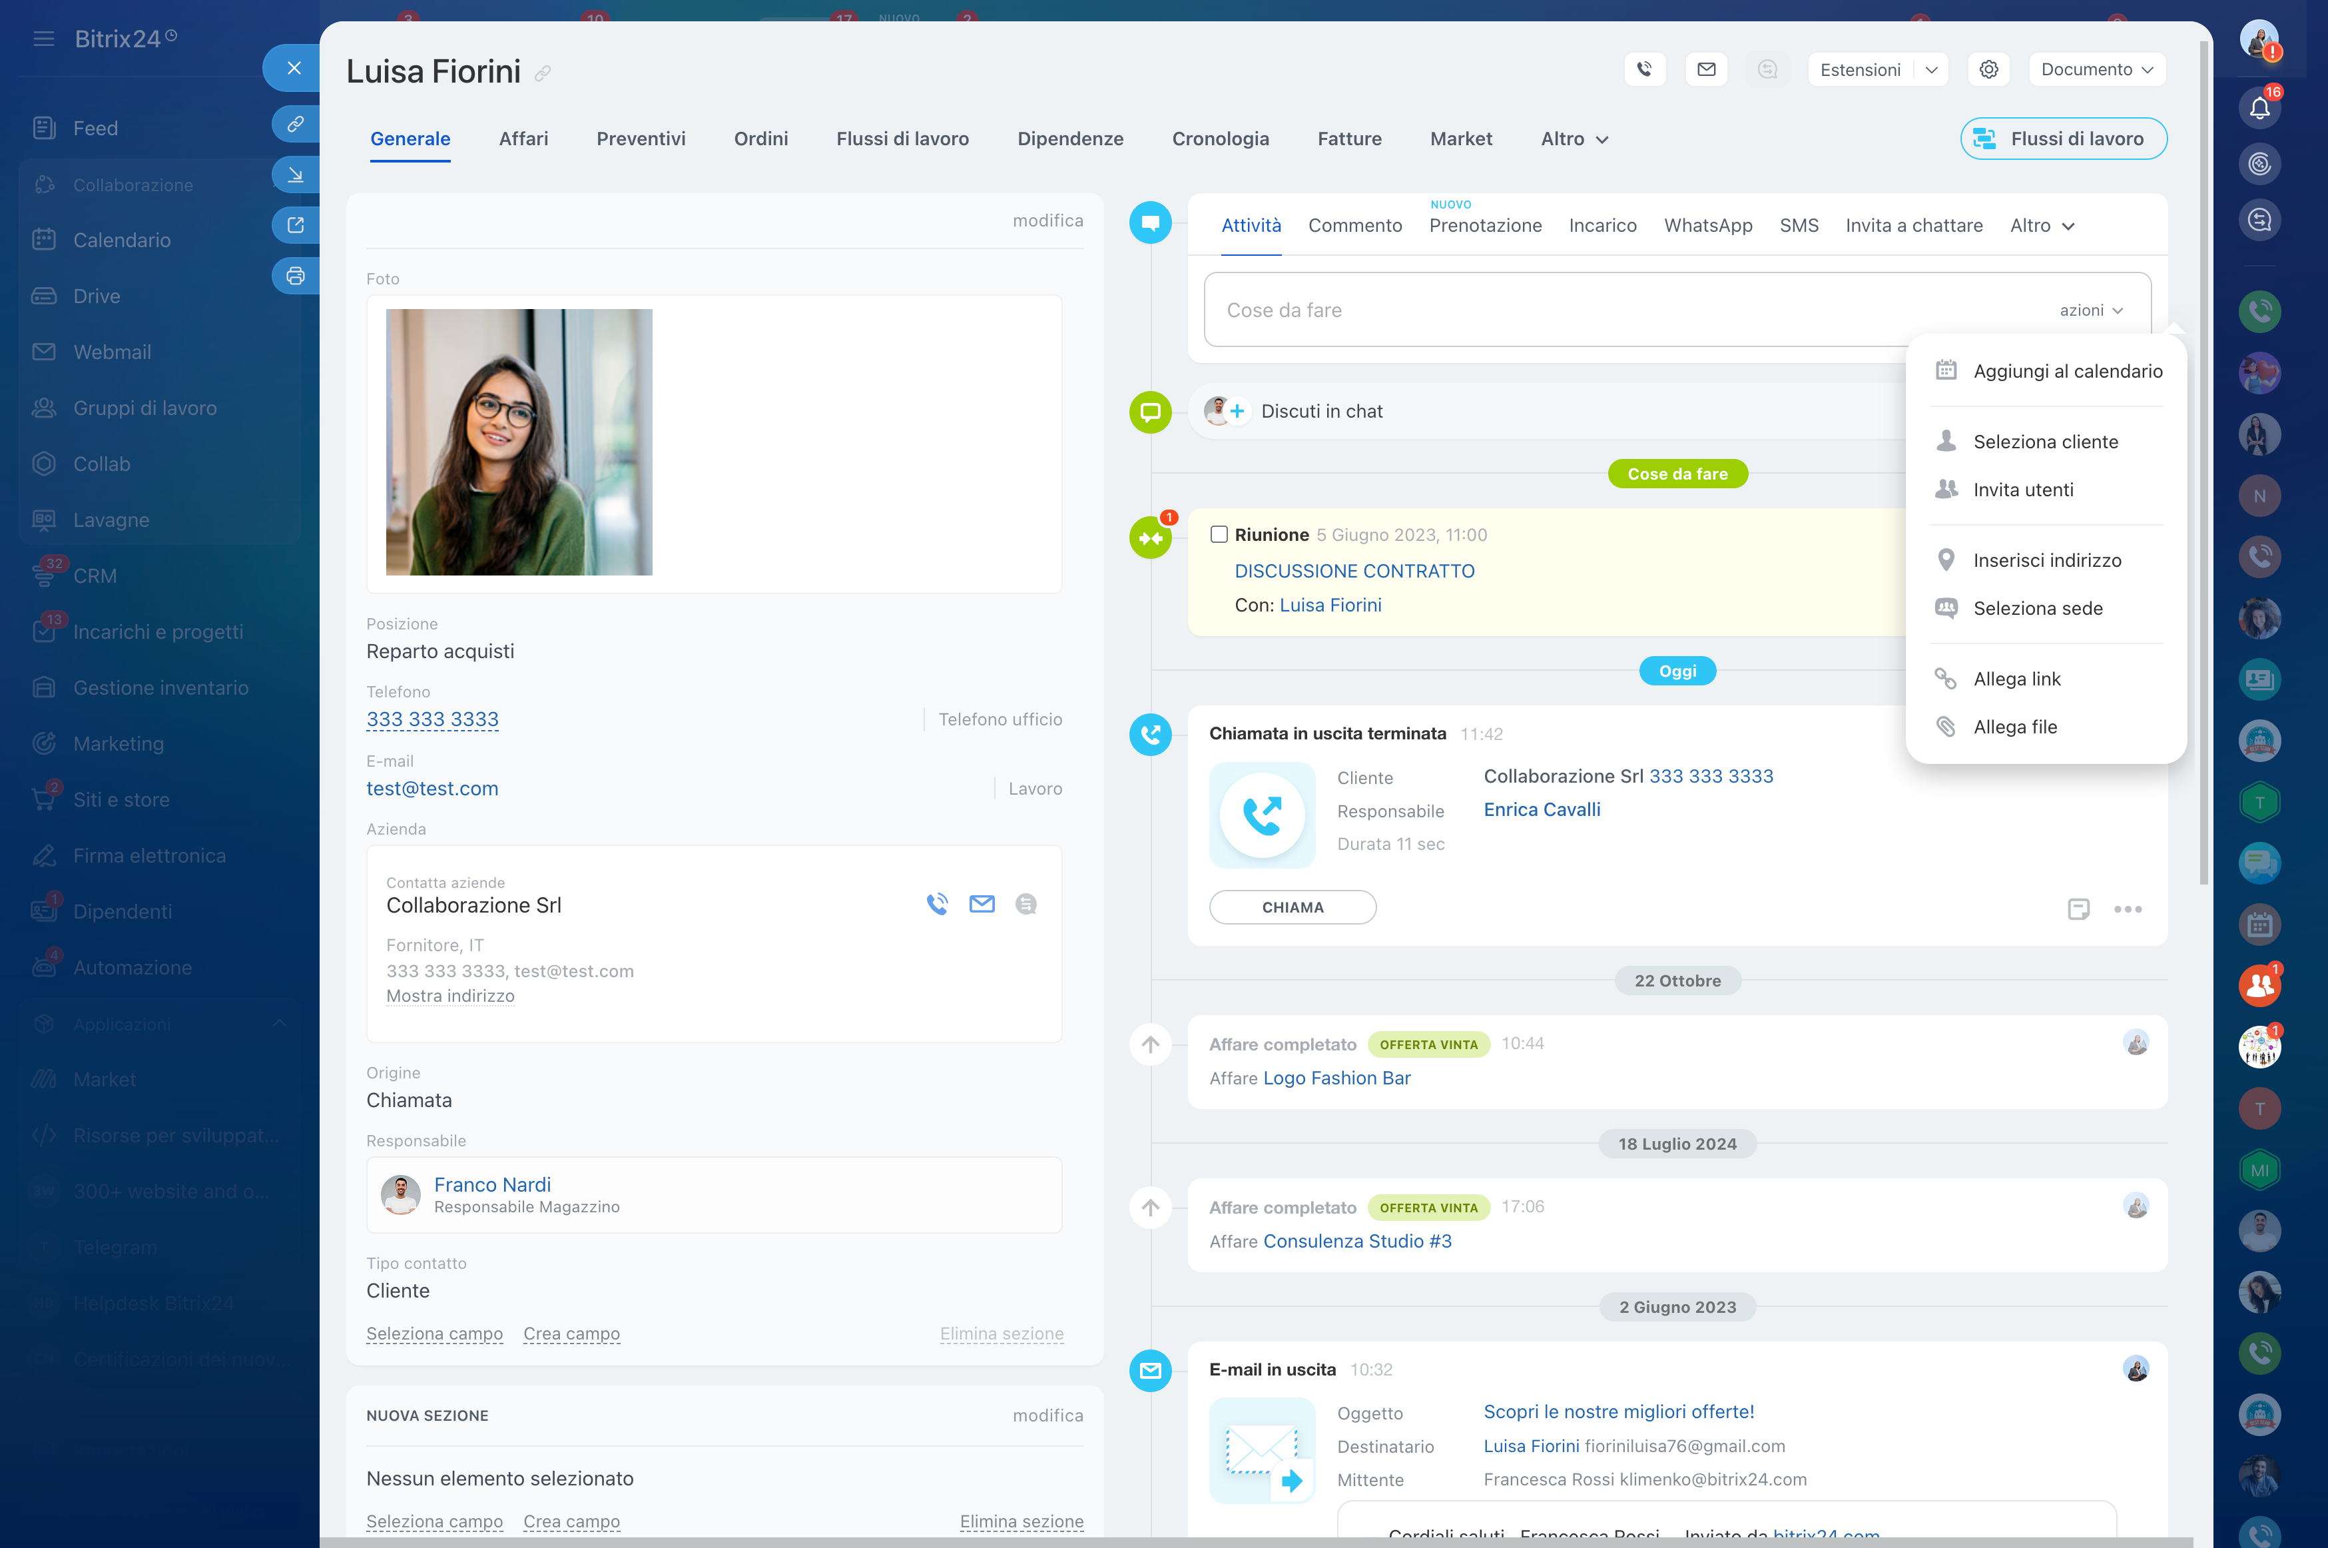Click note icon on outgoing call entry
Screen dimensions: 2328x1548
coord(2078,909)
